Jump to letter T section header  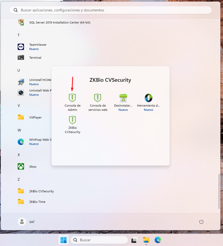pyautogui.click(x=19, y=35)
